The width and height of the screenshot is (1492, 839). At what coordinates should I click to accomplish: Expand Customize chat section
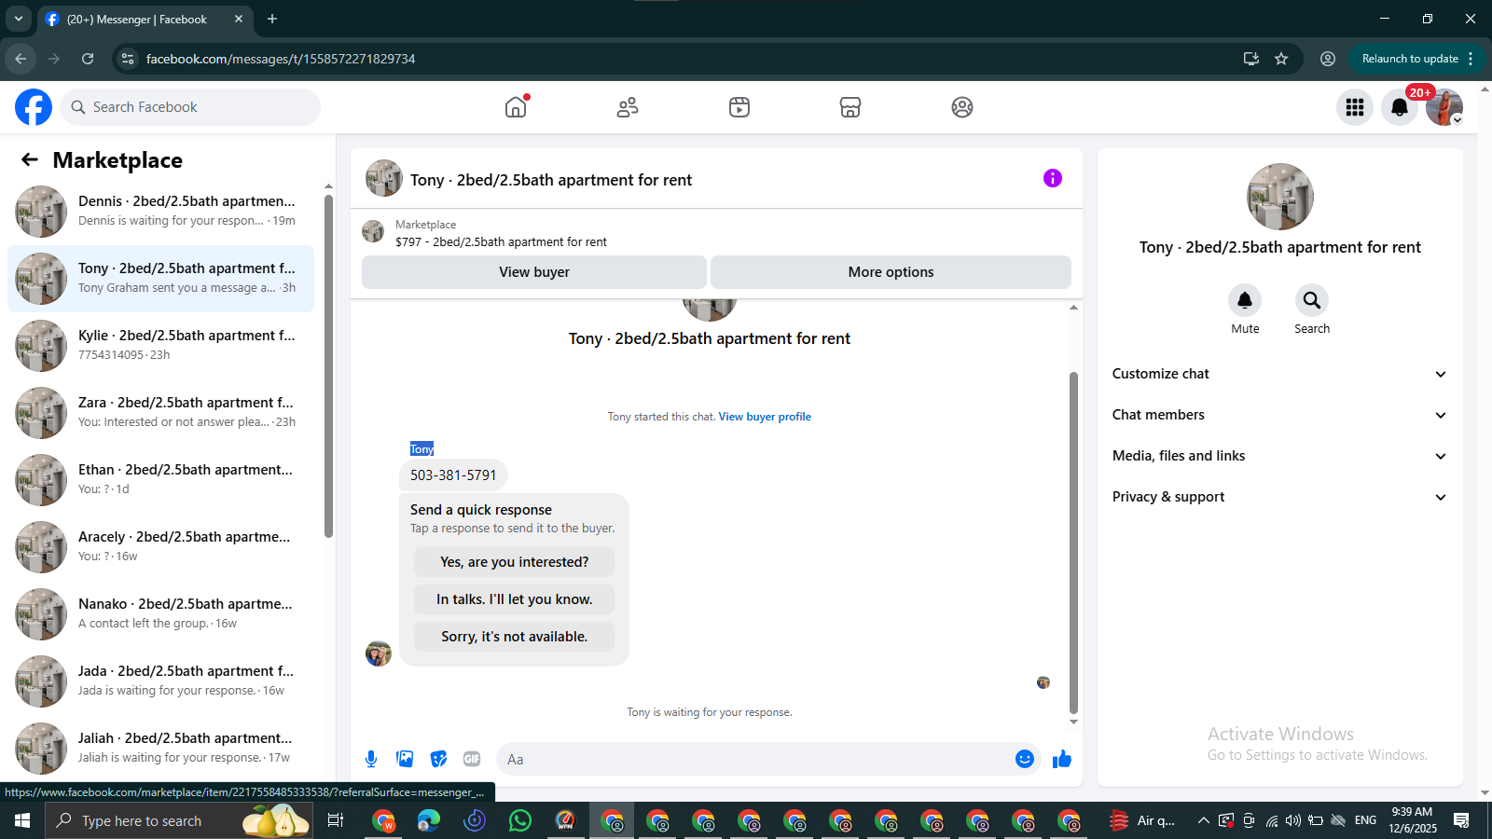click(1279, 374)
